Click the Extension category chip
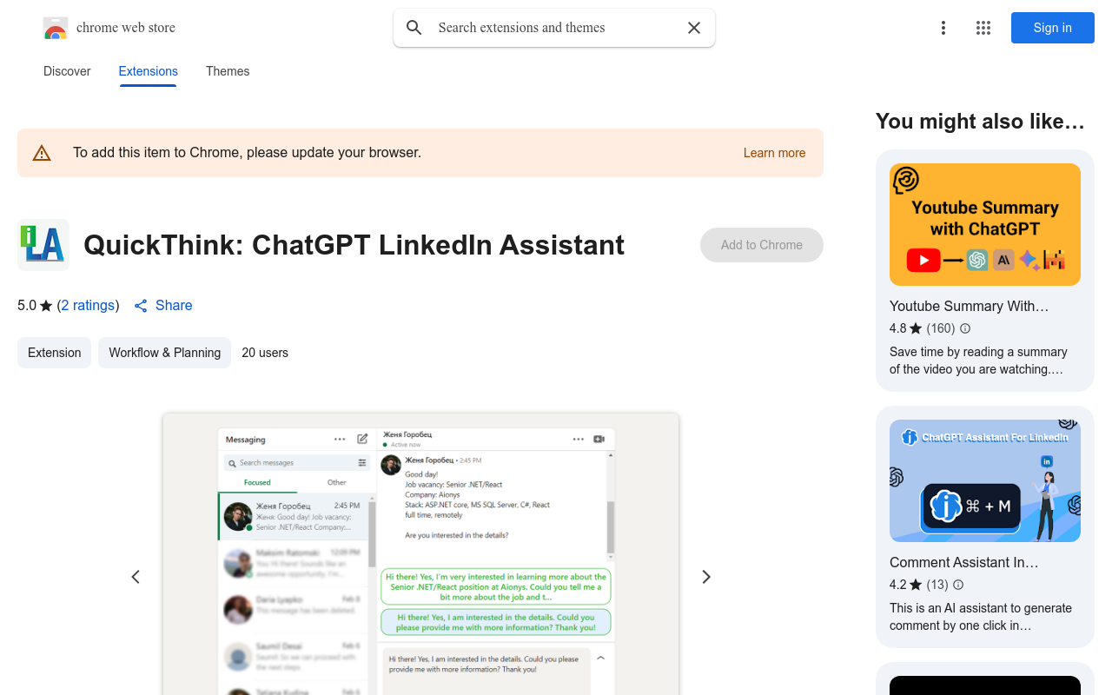Screen dimensions: 1112x695 click(x=54, y=353)
